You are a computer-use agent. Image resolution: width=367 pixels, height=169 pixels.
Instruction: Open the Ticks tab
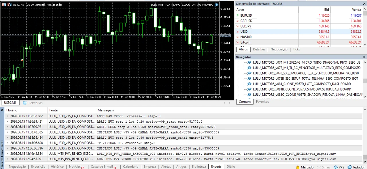pyautogui.click(x=296, y=49)
